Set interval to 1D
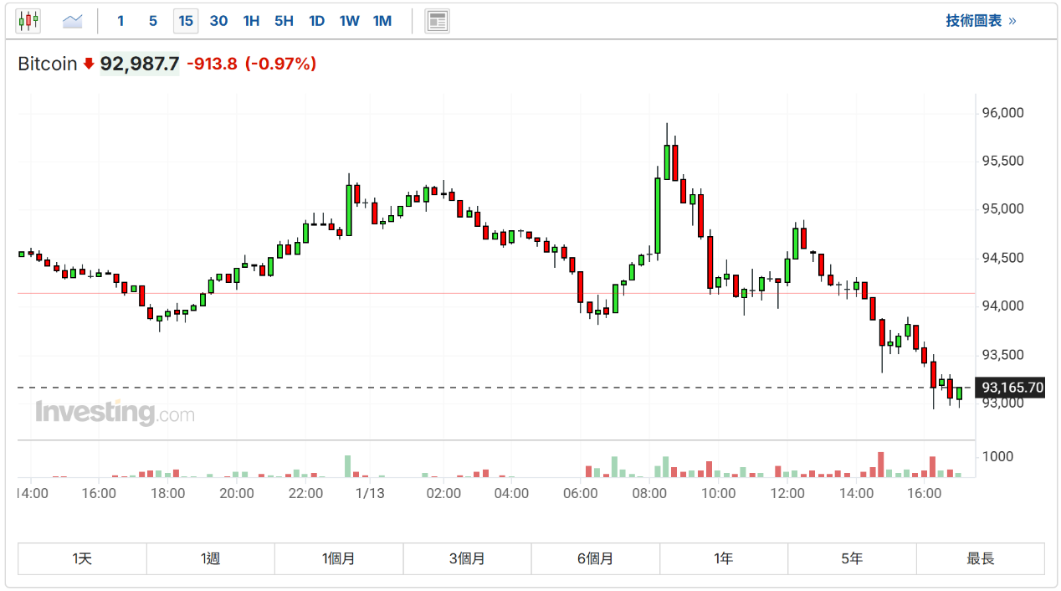Image resolution: width=1061 pixels, height=591 pixels. (x=316, y=21)
